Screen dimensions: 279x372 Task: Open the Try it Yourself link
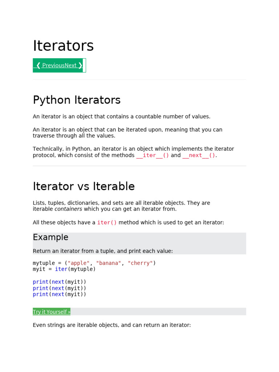52,311
